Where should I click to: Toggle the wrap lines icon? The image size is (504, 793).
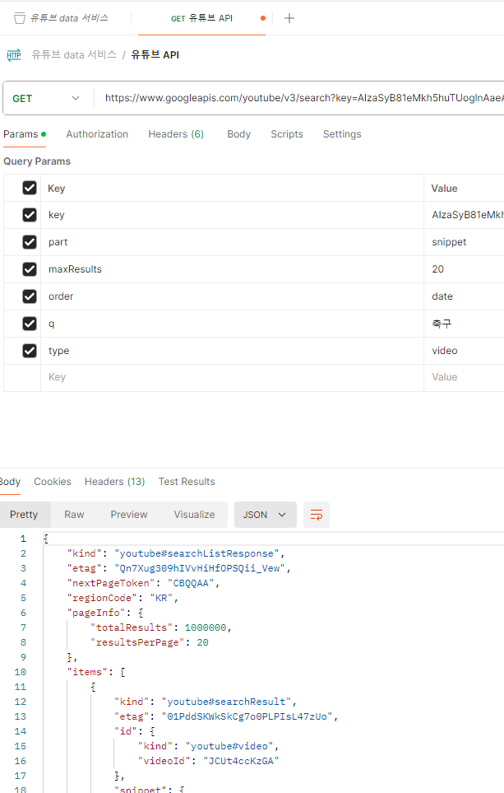317,515
